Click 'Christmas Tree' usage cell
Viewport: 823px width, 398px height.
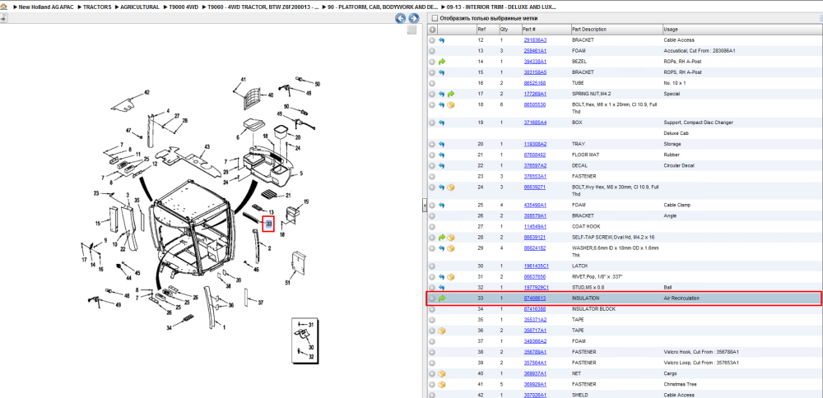coord(680,384)
